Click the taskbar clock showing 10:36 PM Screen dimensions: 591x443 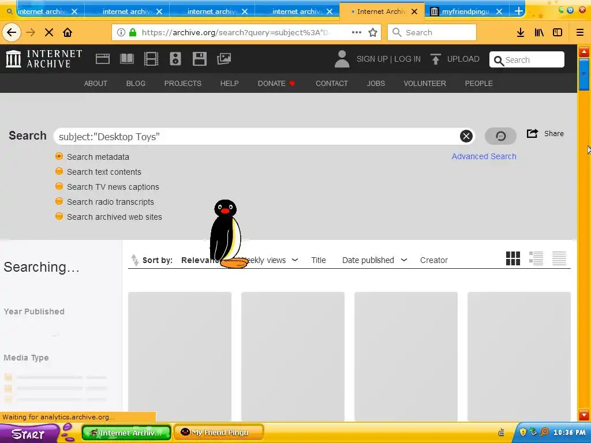click(x=569, y=433)
